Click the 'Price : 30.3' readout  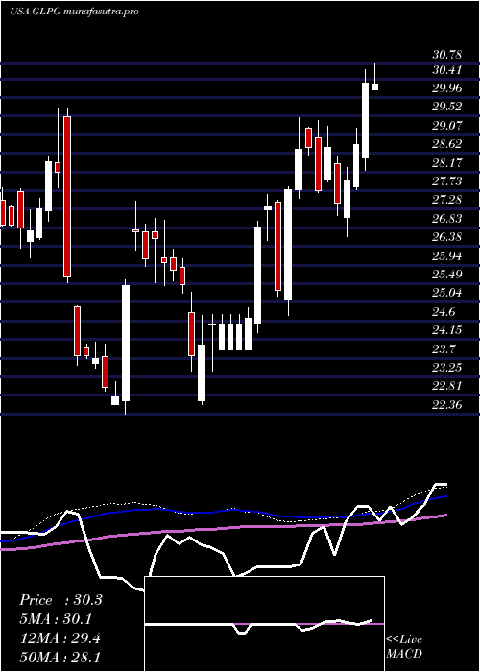click(60, 600)
